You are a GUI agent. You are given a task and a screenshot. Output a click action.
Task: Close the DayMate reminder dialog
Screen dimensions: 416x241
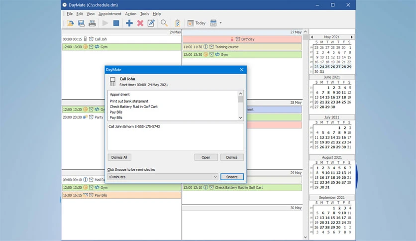[241, 70]
